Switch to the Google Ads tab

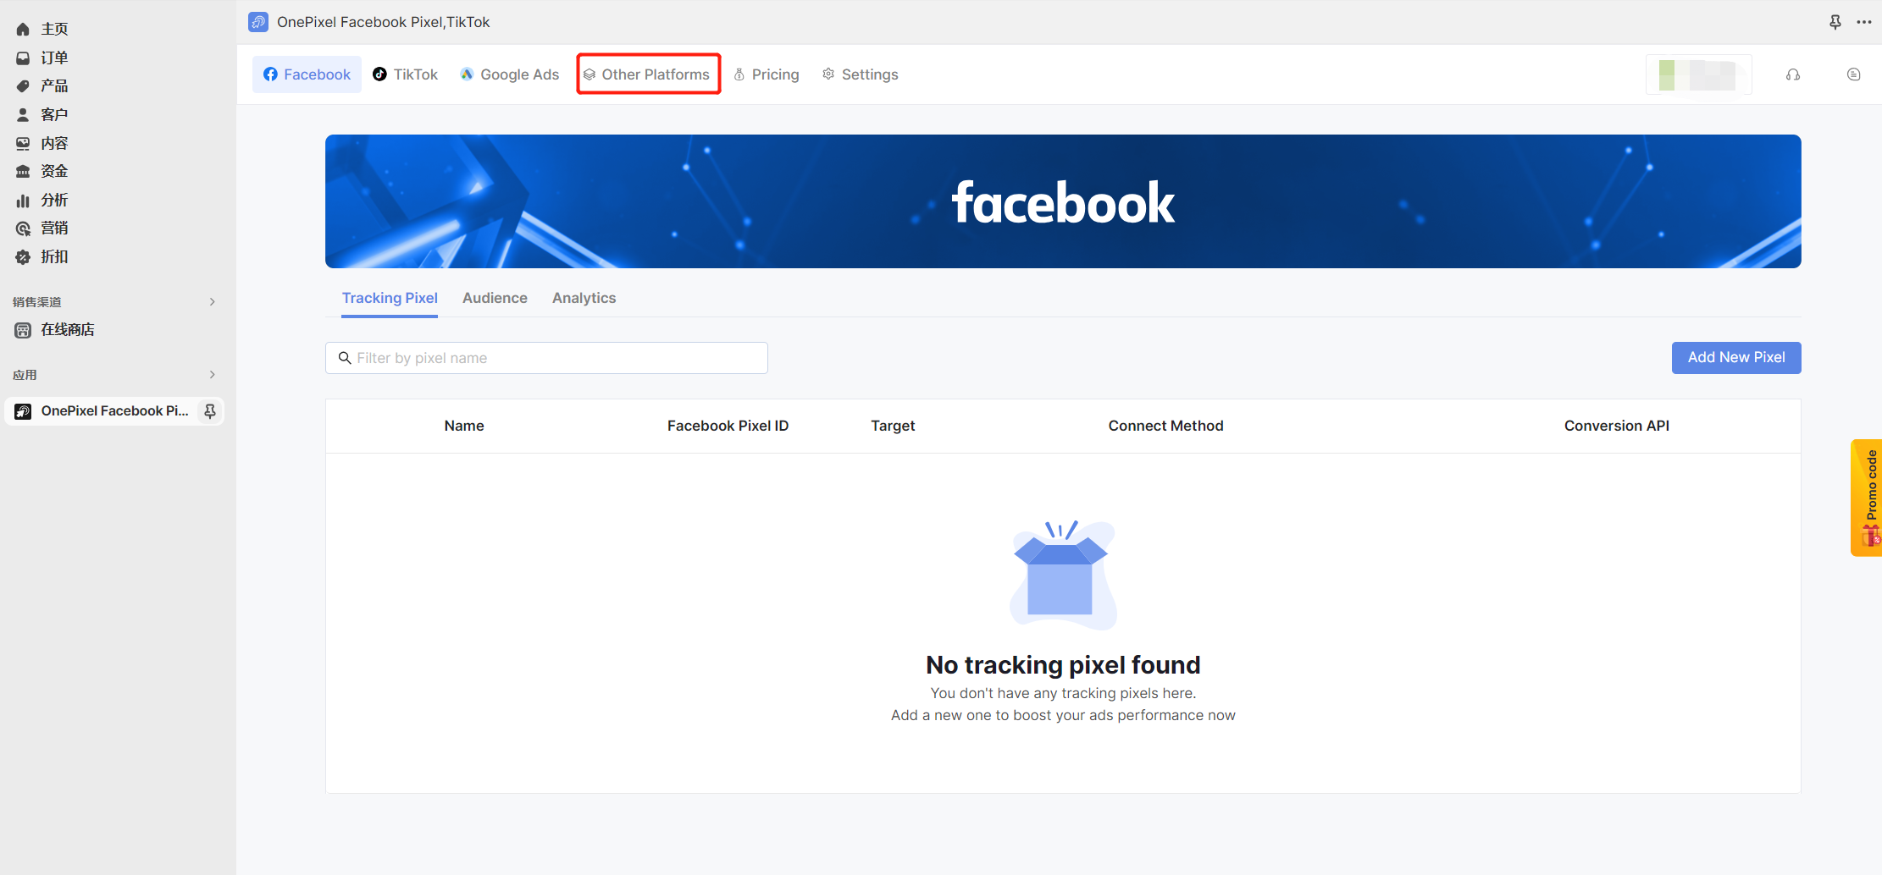coord(510,74)
